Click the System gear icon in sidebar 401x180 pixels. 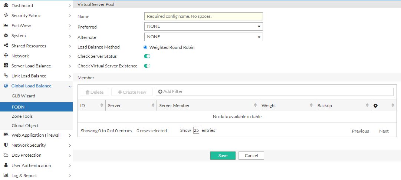click(x=6, y=36)
